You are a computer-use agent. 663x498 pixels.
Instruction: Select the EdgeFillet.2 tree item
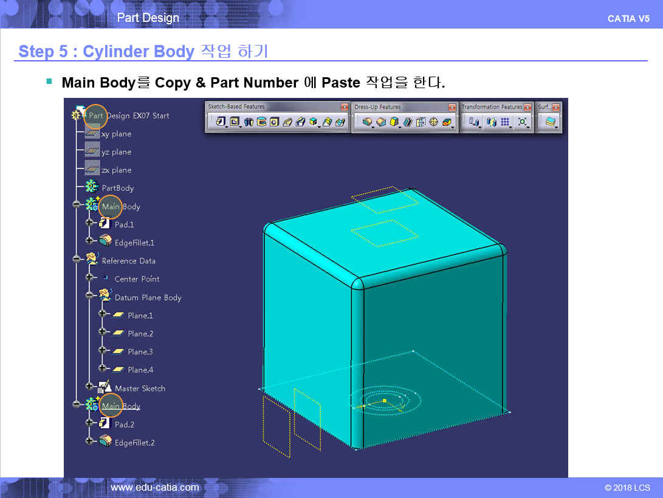134,443
